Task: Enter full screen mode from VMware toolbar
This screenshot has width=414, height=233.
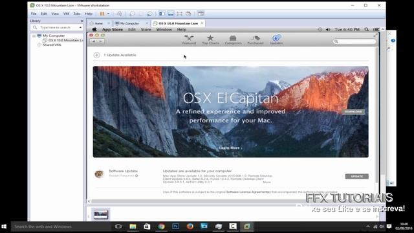Action: [180, 14]
